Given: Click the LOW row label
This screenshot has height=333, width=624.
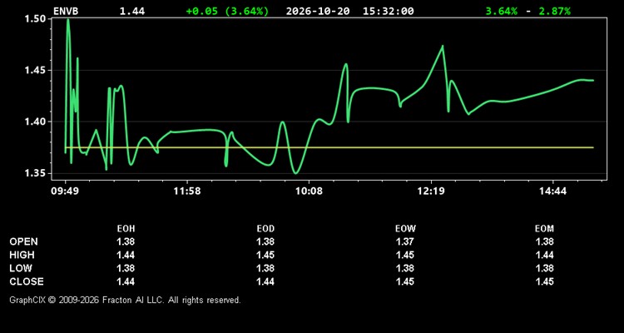Looking at the screenshot, I should tap(21, 268).
